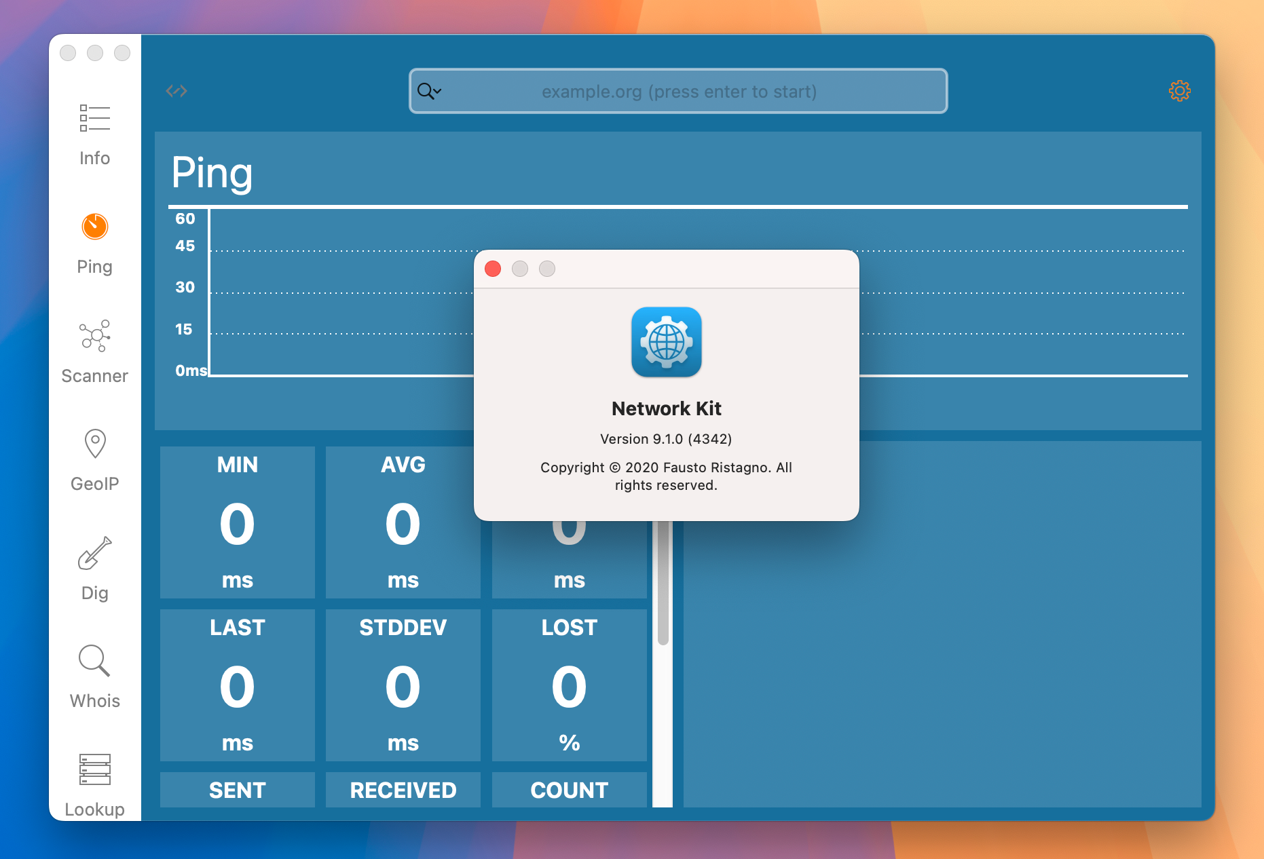Click the STDDEV statistic tile
1264x859 pixels.
(x=403, y=685)
